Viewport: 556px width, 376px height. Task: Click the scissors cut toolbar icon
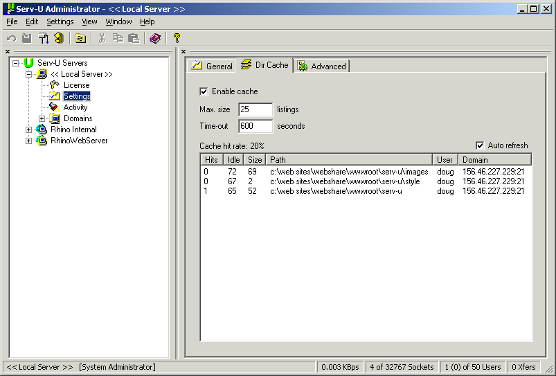tap(102, 38)
